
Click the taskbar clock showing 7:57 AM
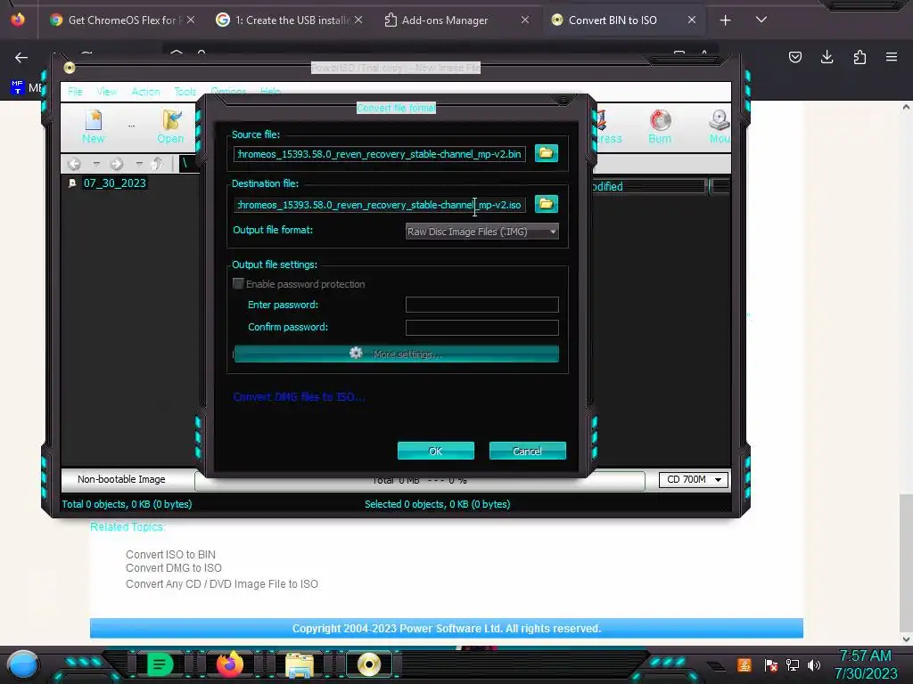pyautogui.click(x=865, y=655)
